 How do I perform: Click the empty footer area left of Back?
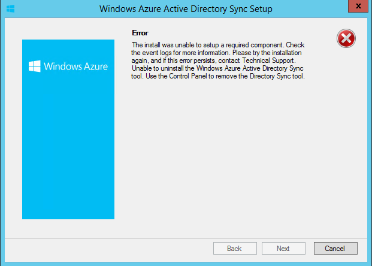(107, 249)
